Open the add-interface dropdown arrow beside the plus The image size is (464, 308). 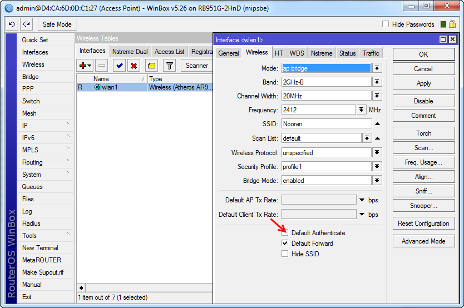[90, 66]
